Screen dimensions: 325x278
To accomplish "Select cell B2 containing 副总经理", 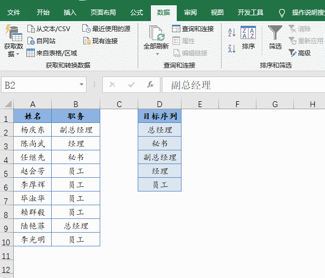I will point(75,130).
